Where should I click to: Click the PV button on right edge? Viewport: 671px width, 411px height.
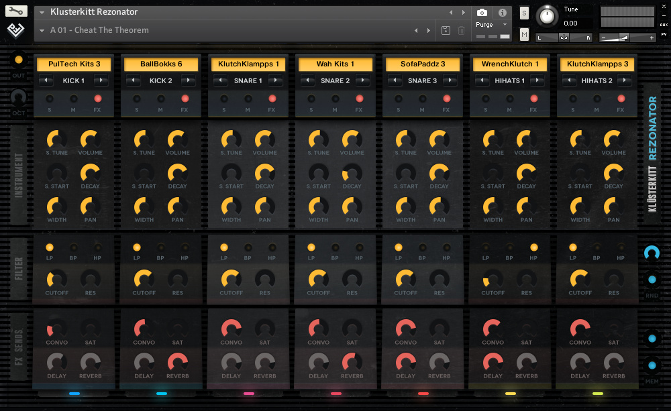(x=664, y=34)
